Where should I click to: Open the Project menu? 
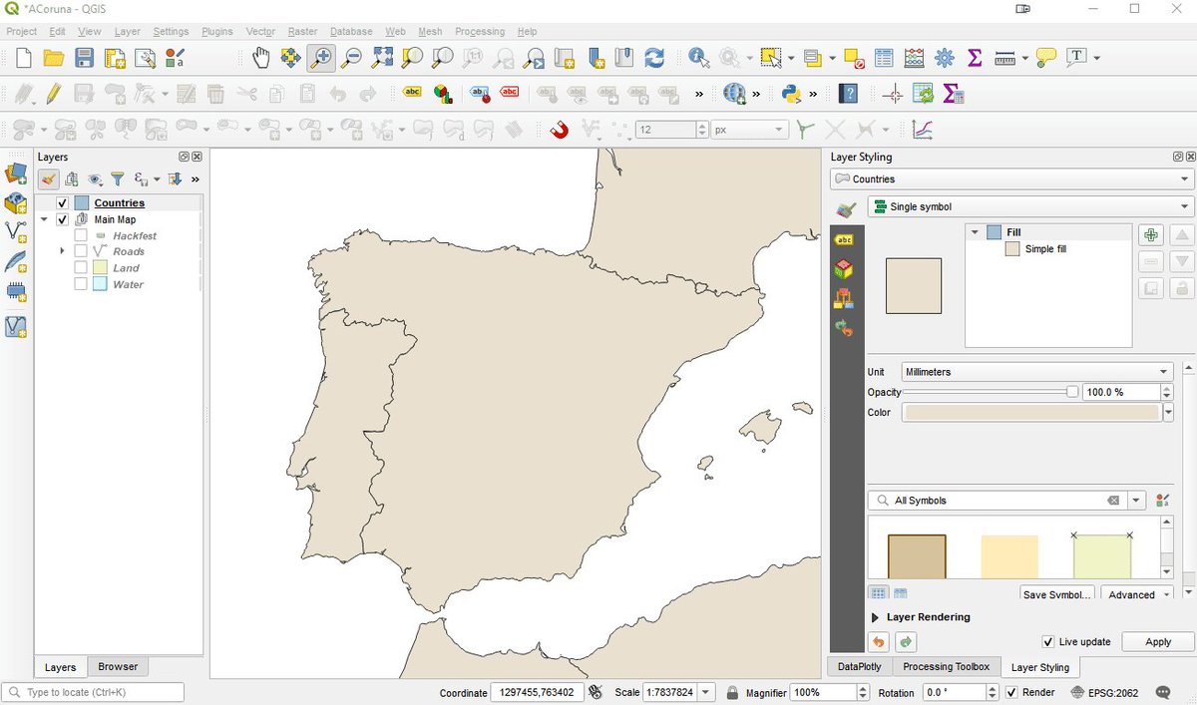pos(21,32)
